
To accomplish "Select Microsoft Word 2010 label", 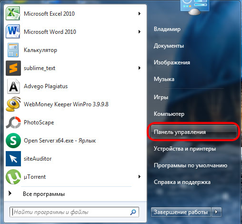I will (x=50, y=32).
